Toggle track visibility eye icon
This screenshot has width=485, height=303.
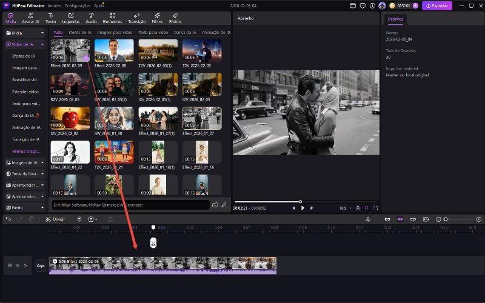pyautogui.click(x=18, y=265)
